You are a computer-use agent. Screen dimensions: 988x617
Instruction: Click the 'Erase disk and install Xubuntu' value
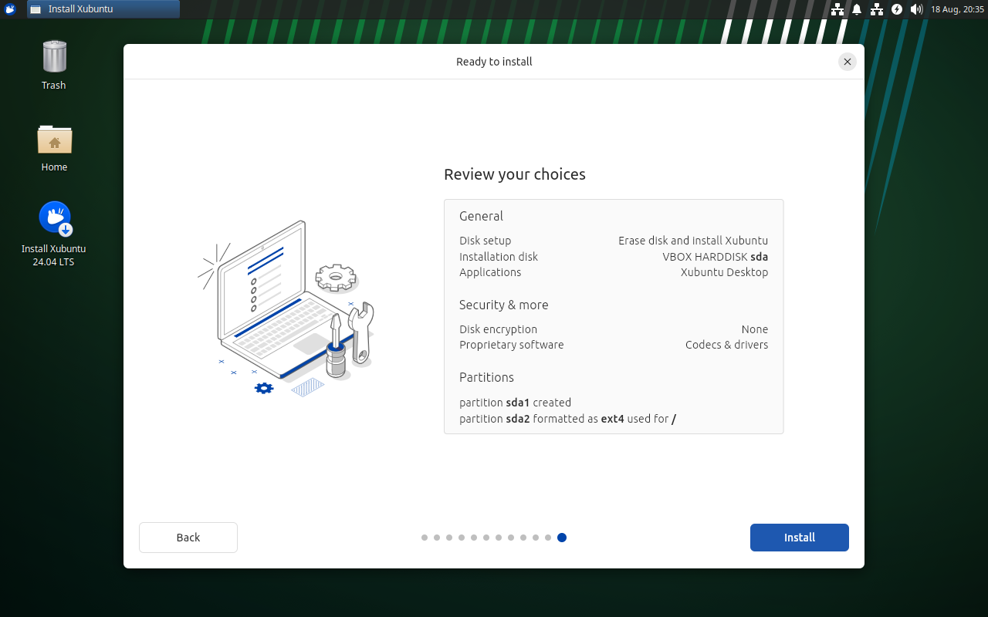click(x=693, y=241)
